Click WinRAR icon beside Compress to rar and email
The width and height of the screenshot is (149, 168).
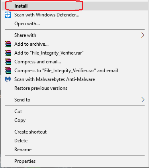click(x=8, y=71)
